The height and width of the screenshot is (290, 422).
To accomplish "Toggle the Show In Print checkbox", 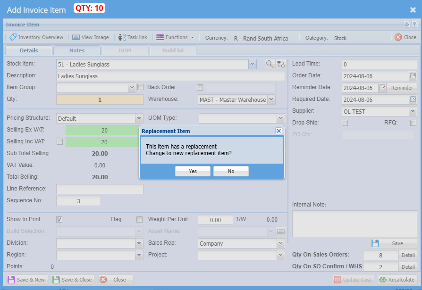I will coord(59,219).
